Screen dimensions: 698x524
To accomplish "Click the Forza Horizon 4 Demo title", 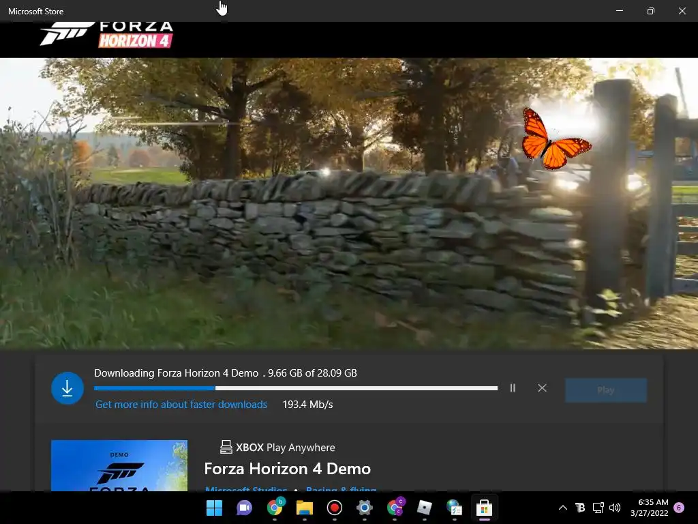I will tap(287, 469).
